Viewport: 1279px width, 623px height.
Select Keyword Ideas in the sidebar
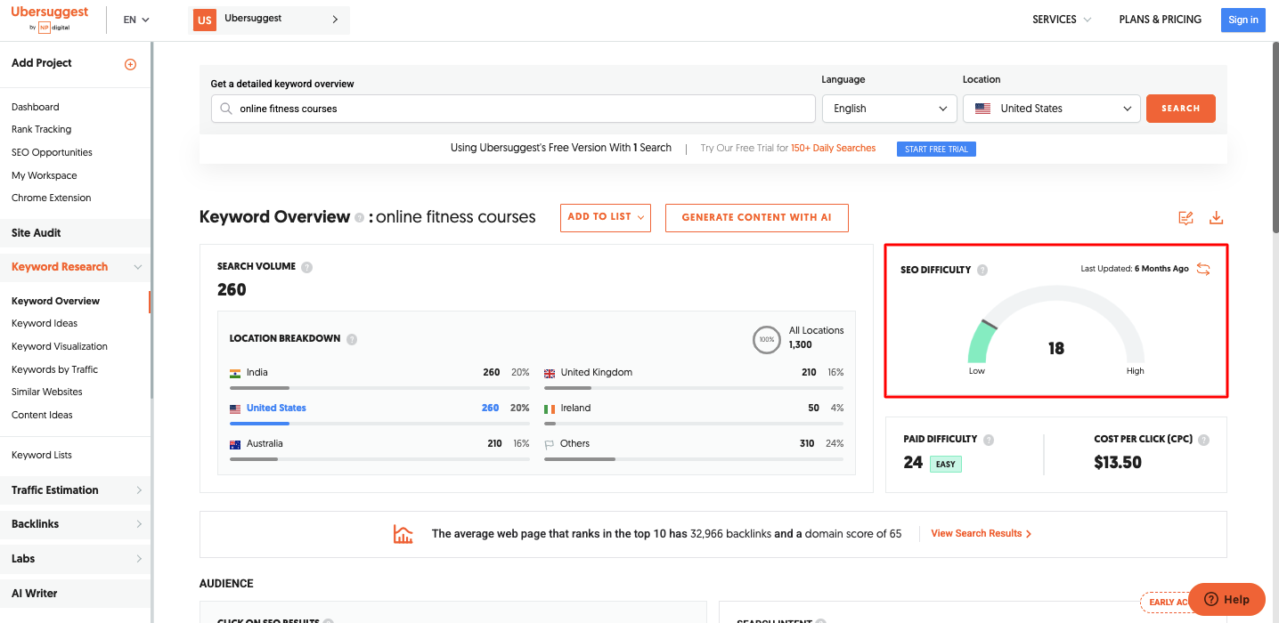pos(45,324)
